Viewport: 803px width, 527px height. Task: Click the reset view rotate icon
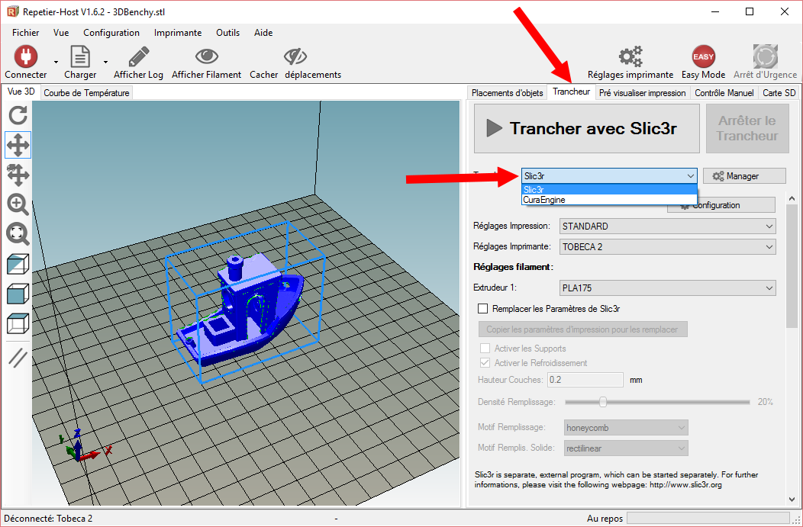18,115
